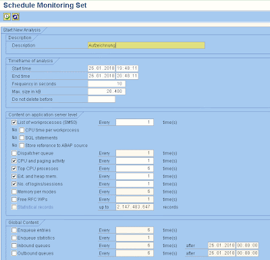Click the End time clock field 20:48:11

[127, 76]
